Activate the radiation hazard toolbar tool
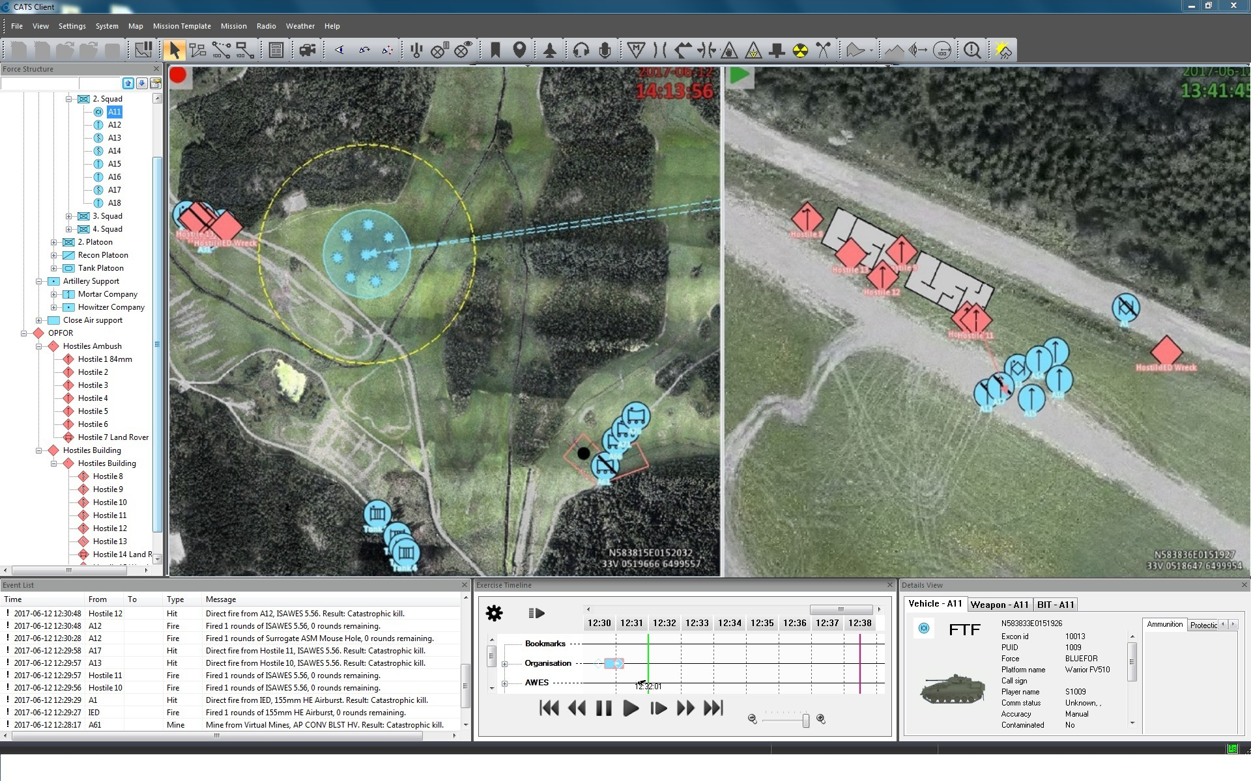The height and width of the screenshot is (781, 1251). (800, 49)
